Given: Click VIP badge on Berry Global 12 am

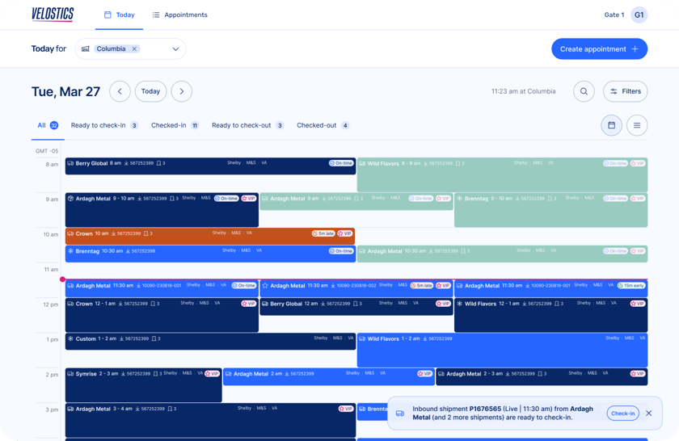Looking at the screenshot, I should (443, 304).
